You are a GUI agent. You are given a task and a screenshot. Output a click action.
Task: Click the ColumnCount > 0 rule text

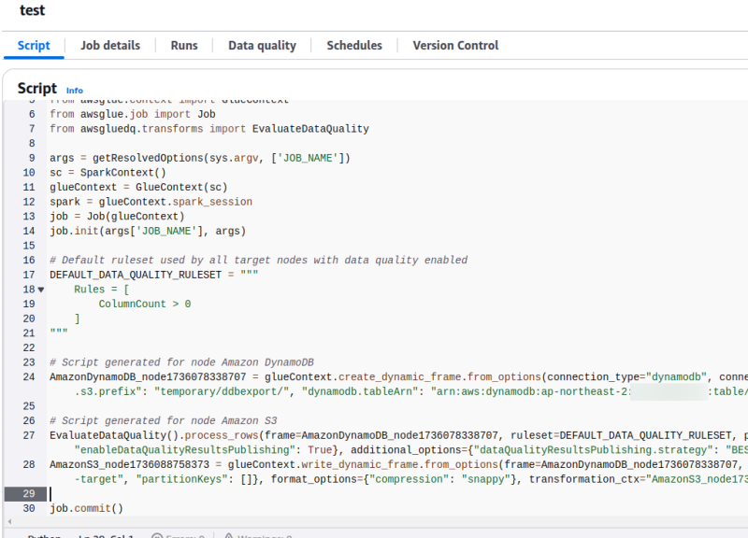point(144,304)
